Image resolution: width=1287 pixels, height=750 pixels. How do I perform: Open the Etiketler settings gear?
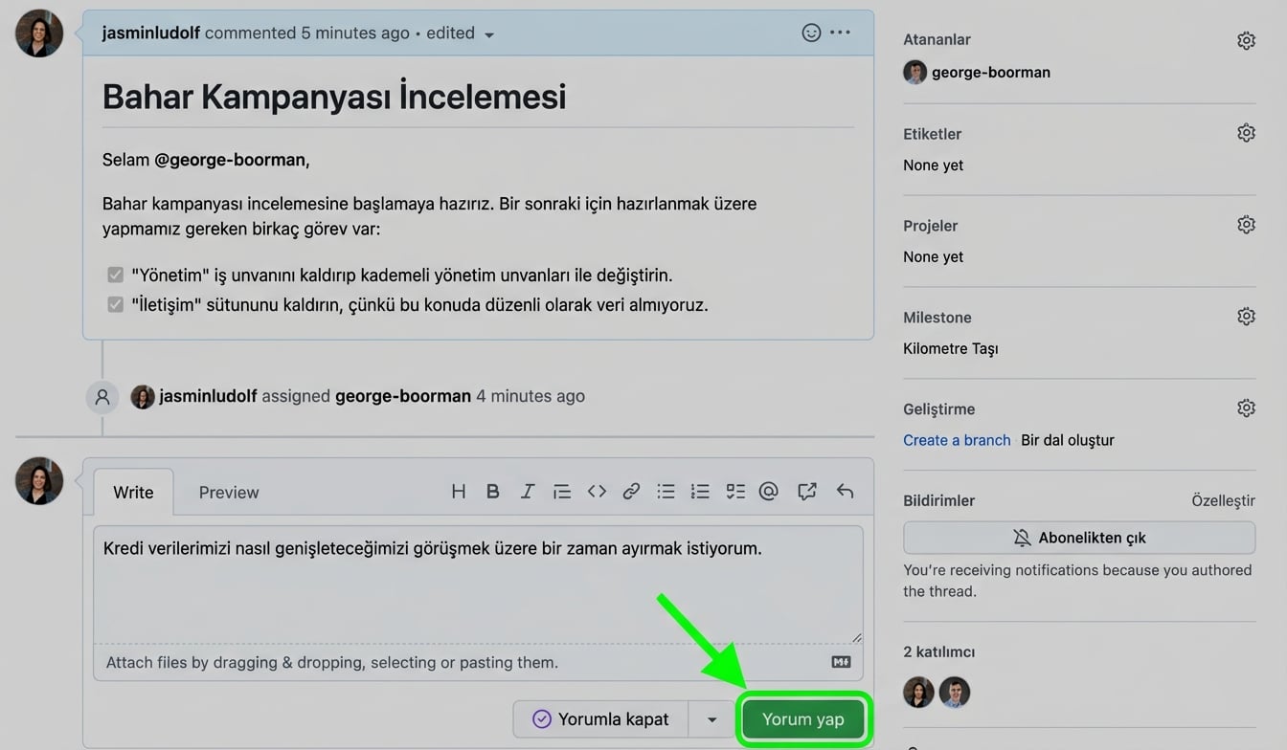pyautogui.click(x=1246, y=132)
